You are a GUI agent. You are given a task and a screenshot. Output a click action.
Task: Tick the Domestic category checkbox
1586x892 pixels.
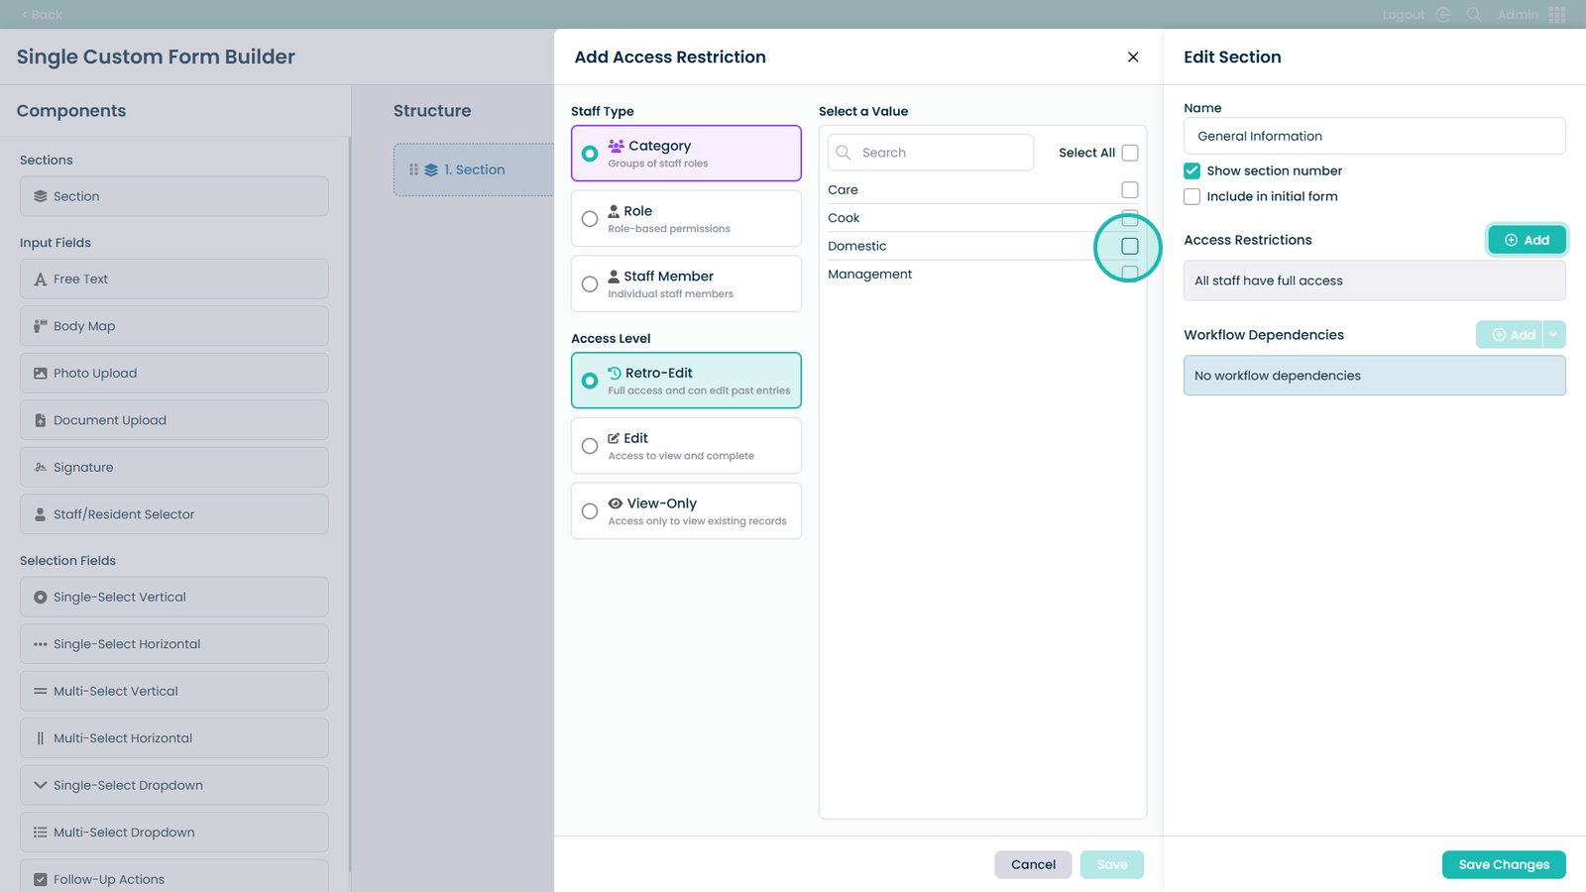click(x=1129, y=246)
